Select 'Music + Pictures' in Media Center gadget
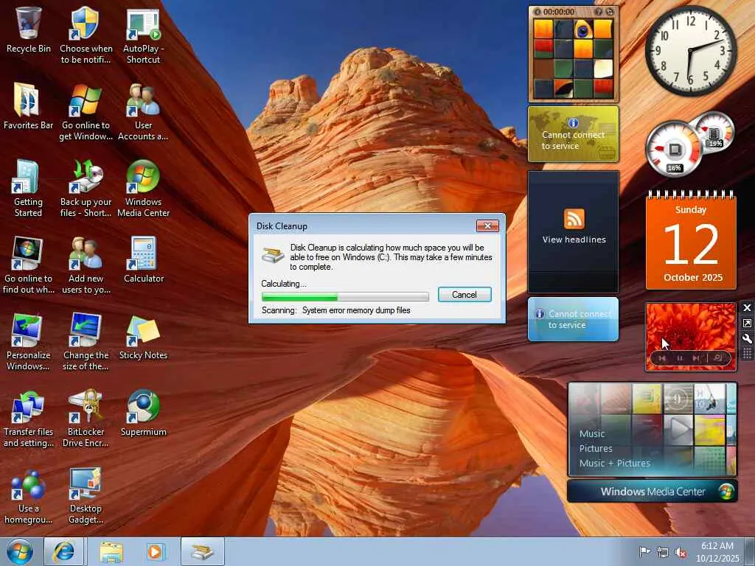Screen dimensions: 755x566 coord(614,464)
